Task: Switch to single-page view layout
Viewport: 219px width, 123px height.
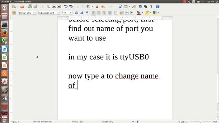Action: click(x=179, y=122)
